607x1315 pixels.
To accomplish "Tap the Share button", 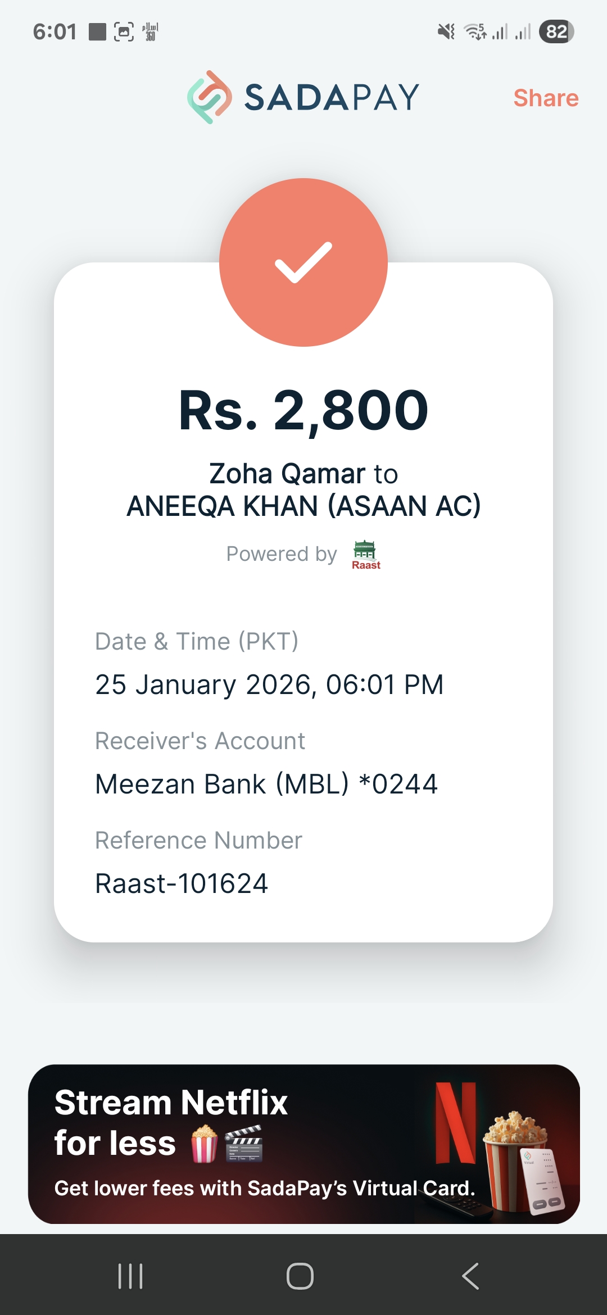I will point(546,98).
